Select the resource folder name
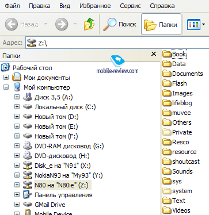209x215 pixels. pyautogui.click(x=184, y=152)
